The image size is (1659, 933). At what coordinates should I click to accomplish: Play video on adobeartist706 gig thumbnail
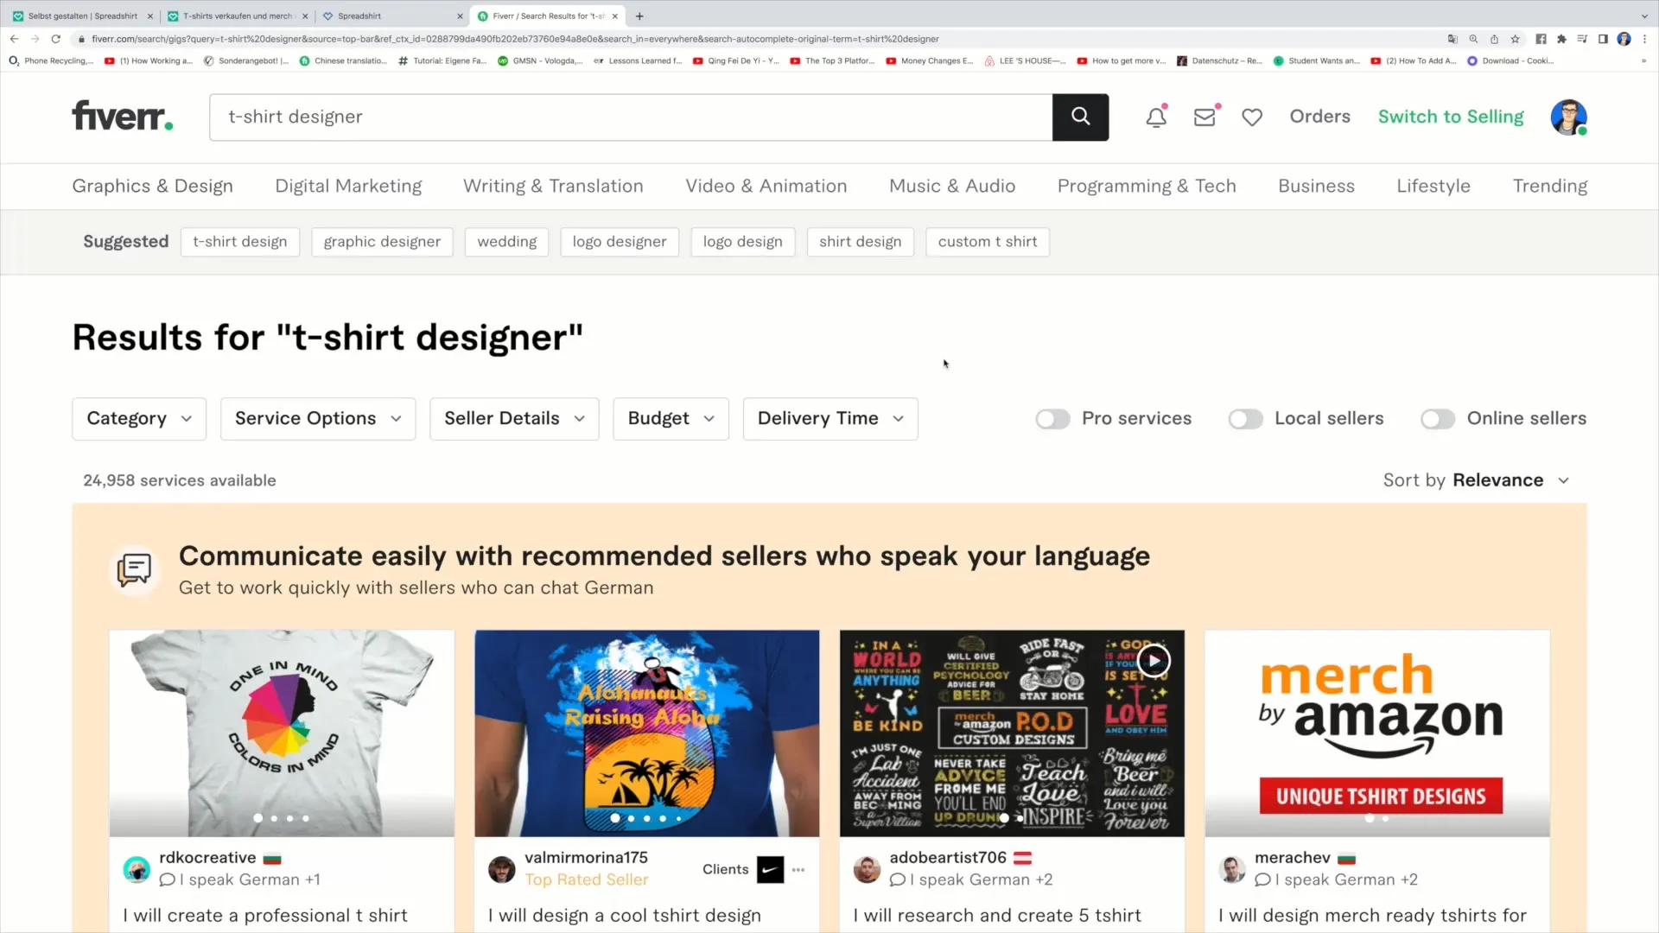(1154, 661)
